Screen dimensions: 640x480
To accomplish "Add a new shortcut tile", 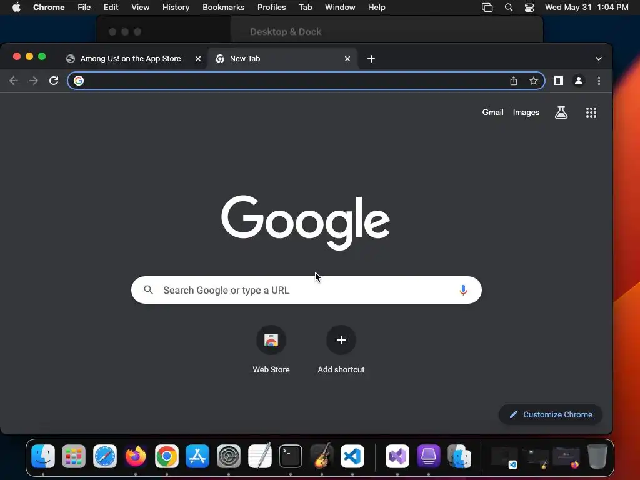I will tap(341, 349).
